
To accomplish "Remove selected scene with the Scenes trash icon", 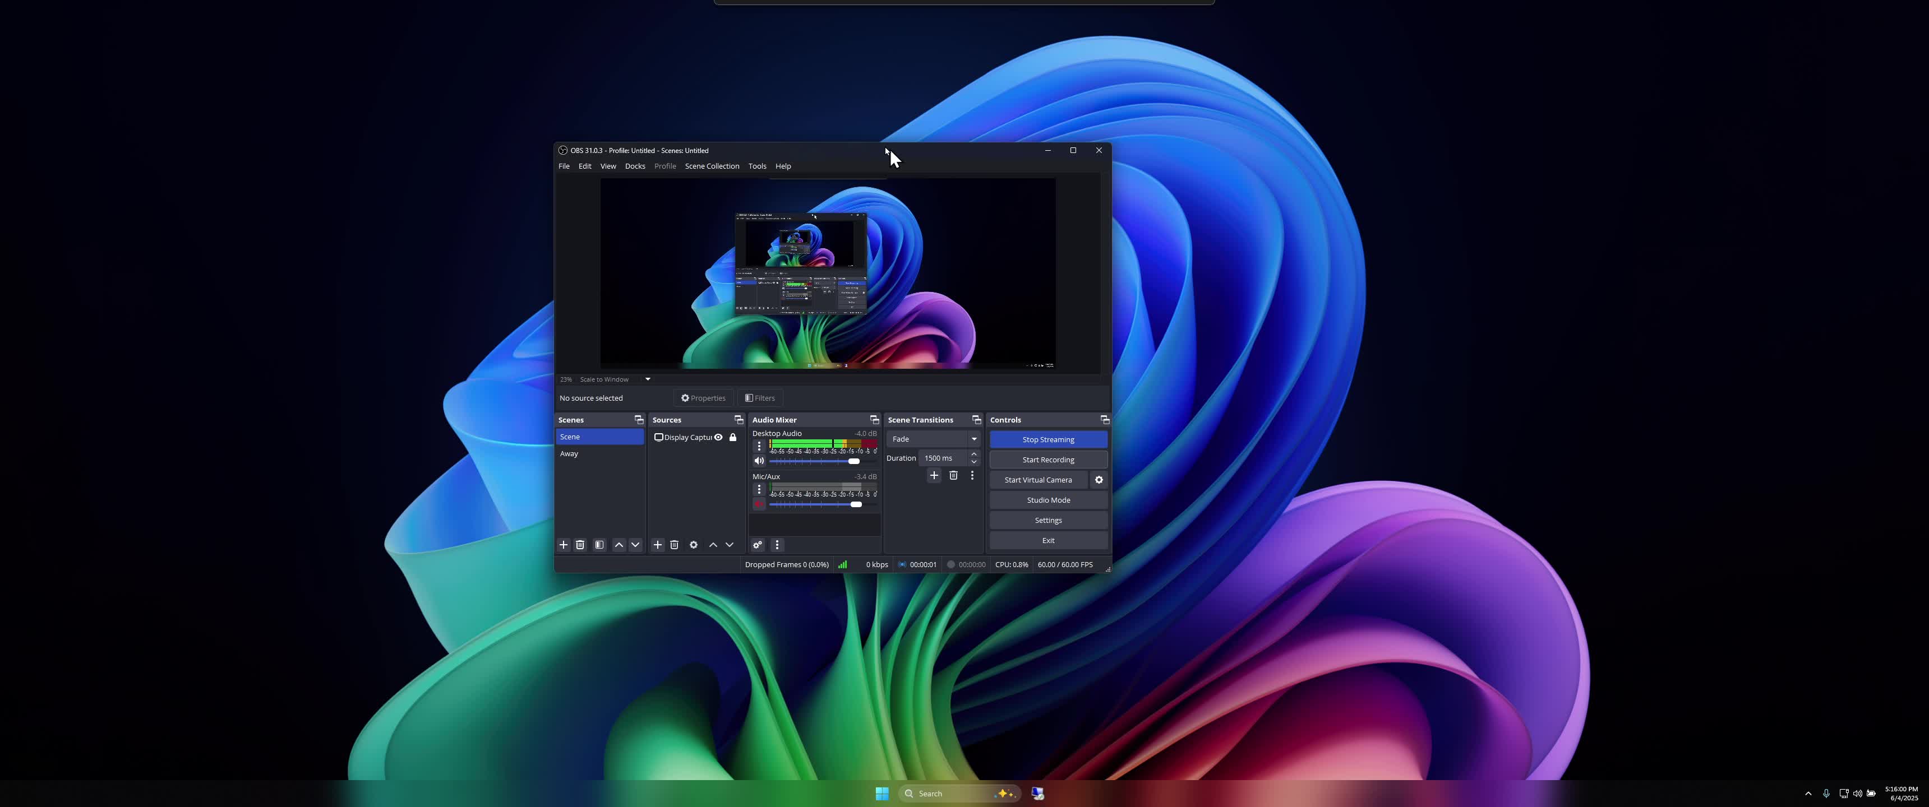I will (580, 545).
